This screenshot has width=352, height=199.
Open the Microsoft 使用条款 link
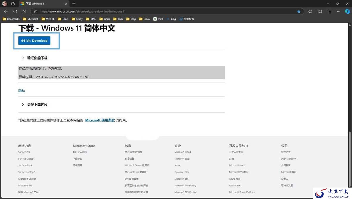(100, 120)
